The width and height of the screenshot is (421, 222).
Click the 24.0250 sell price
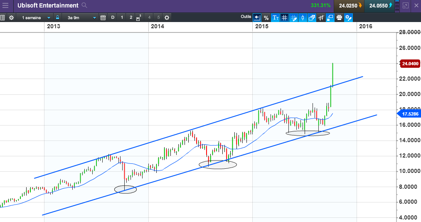point(349,6)
